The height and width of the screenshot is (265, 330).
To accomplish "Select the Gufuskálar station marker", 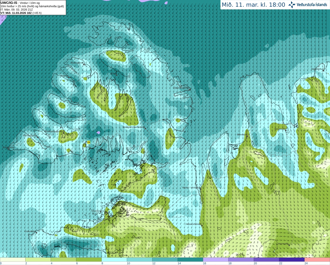I will coord(36,233).
